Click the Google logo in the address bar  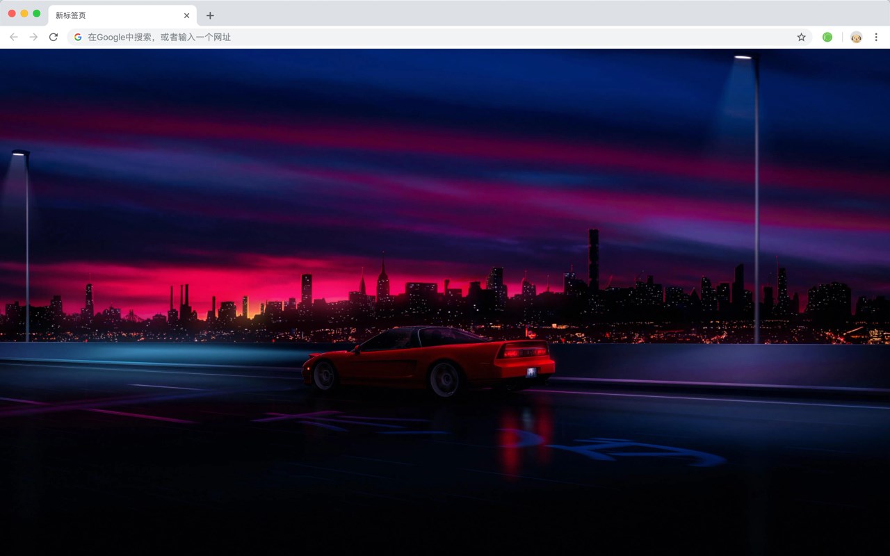pos(78,37)
